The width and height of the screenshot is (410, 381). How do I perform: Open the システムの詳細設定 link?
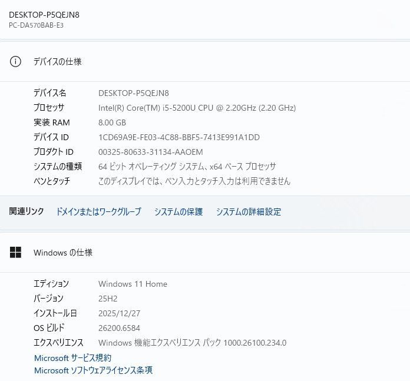click(x=249, y=211)
